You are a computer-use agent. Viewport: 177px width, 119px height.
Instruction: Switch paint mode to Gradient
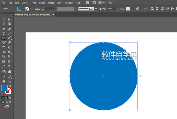(7, 97)
